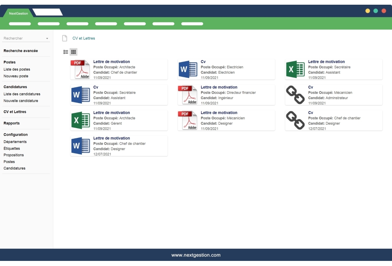Viewport: 392px width, 266px height.
Task: Open Recherche avancée in sidebar
Action: [21, 51]
